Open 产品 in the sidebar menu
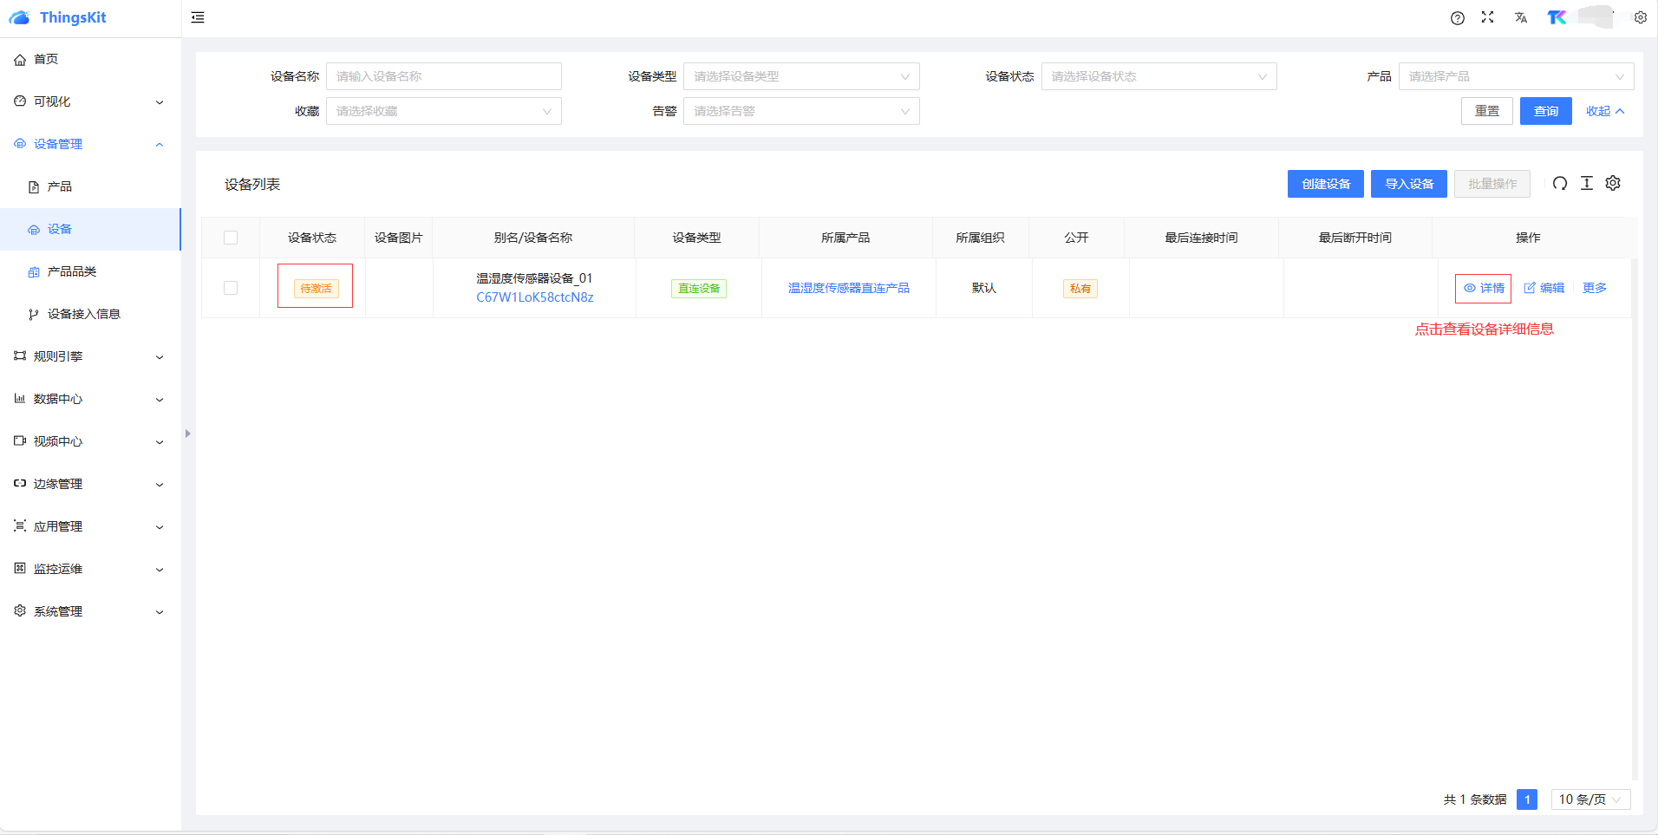 point(60,186)
